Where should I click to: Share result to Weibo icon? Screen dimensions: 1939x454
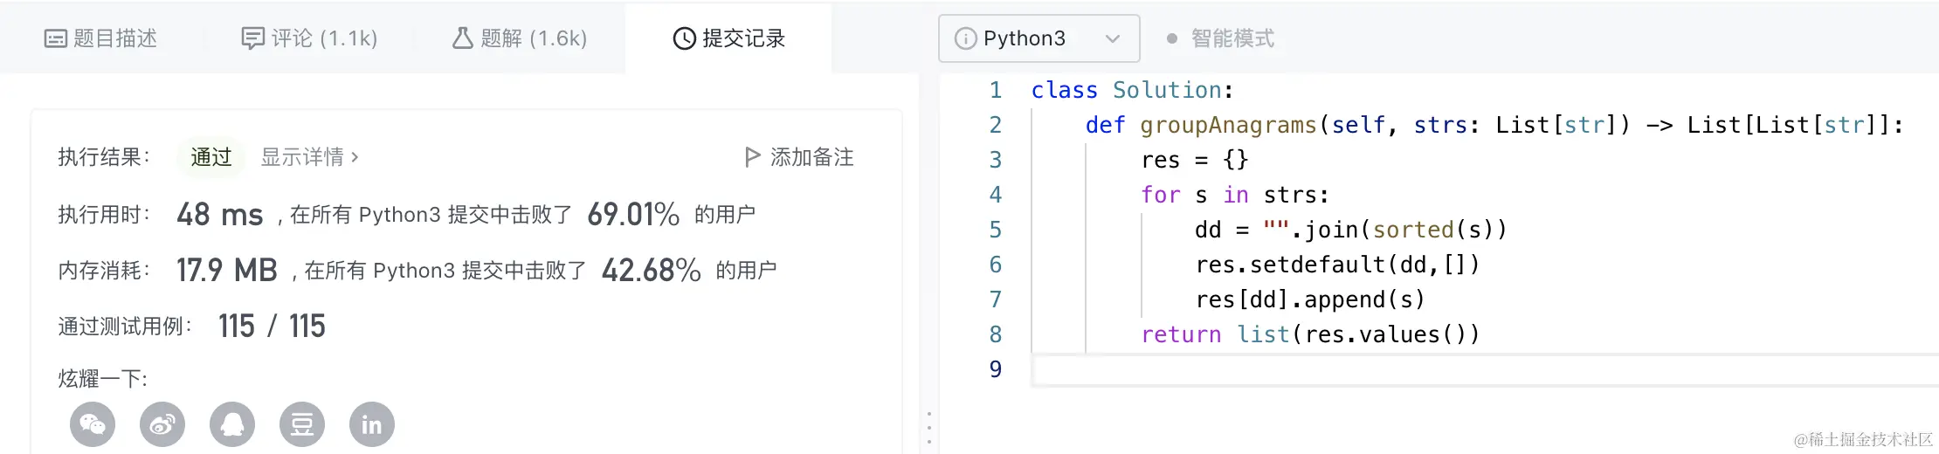point(162,424)
